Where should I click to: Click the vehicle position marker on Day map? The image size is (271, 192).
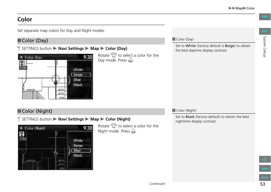tap(56, 81)
